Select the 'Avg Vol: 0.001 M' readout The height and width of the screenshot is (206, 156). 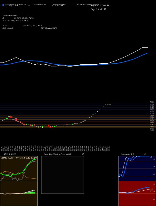[100, 6]
